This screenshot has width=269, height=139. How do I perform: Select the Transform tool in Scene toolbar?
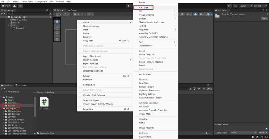point(57,40)
